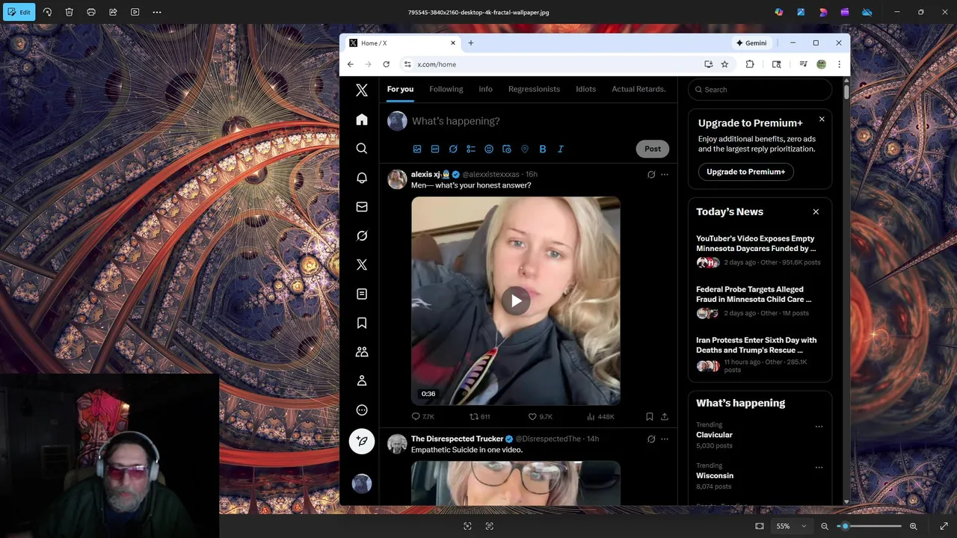Close the Home / X browser tab
957x538 pixels.
(452, 43)
